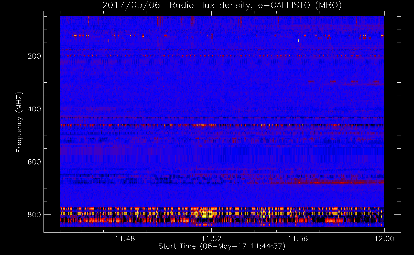Screen dimensions: 414x255
Task: Click the 800 frequency tick label
Action: tap(34, 215)
